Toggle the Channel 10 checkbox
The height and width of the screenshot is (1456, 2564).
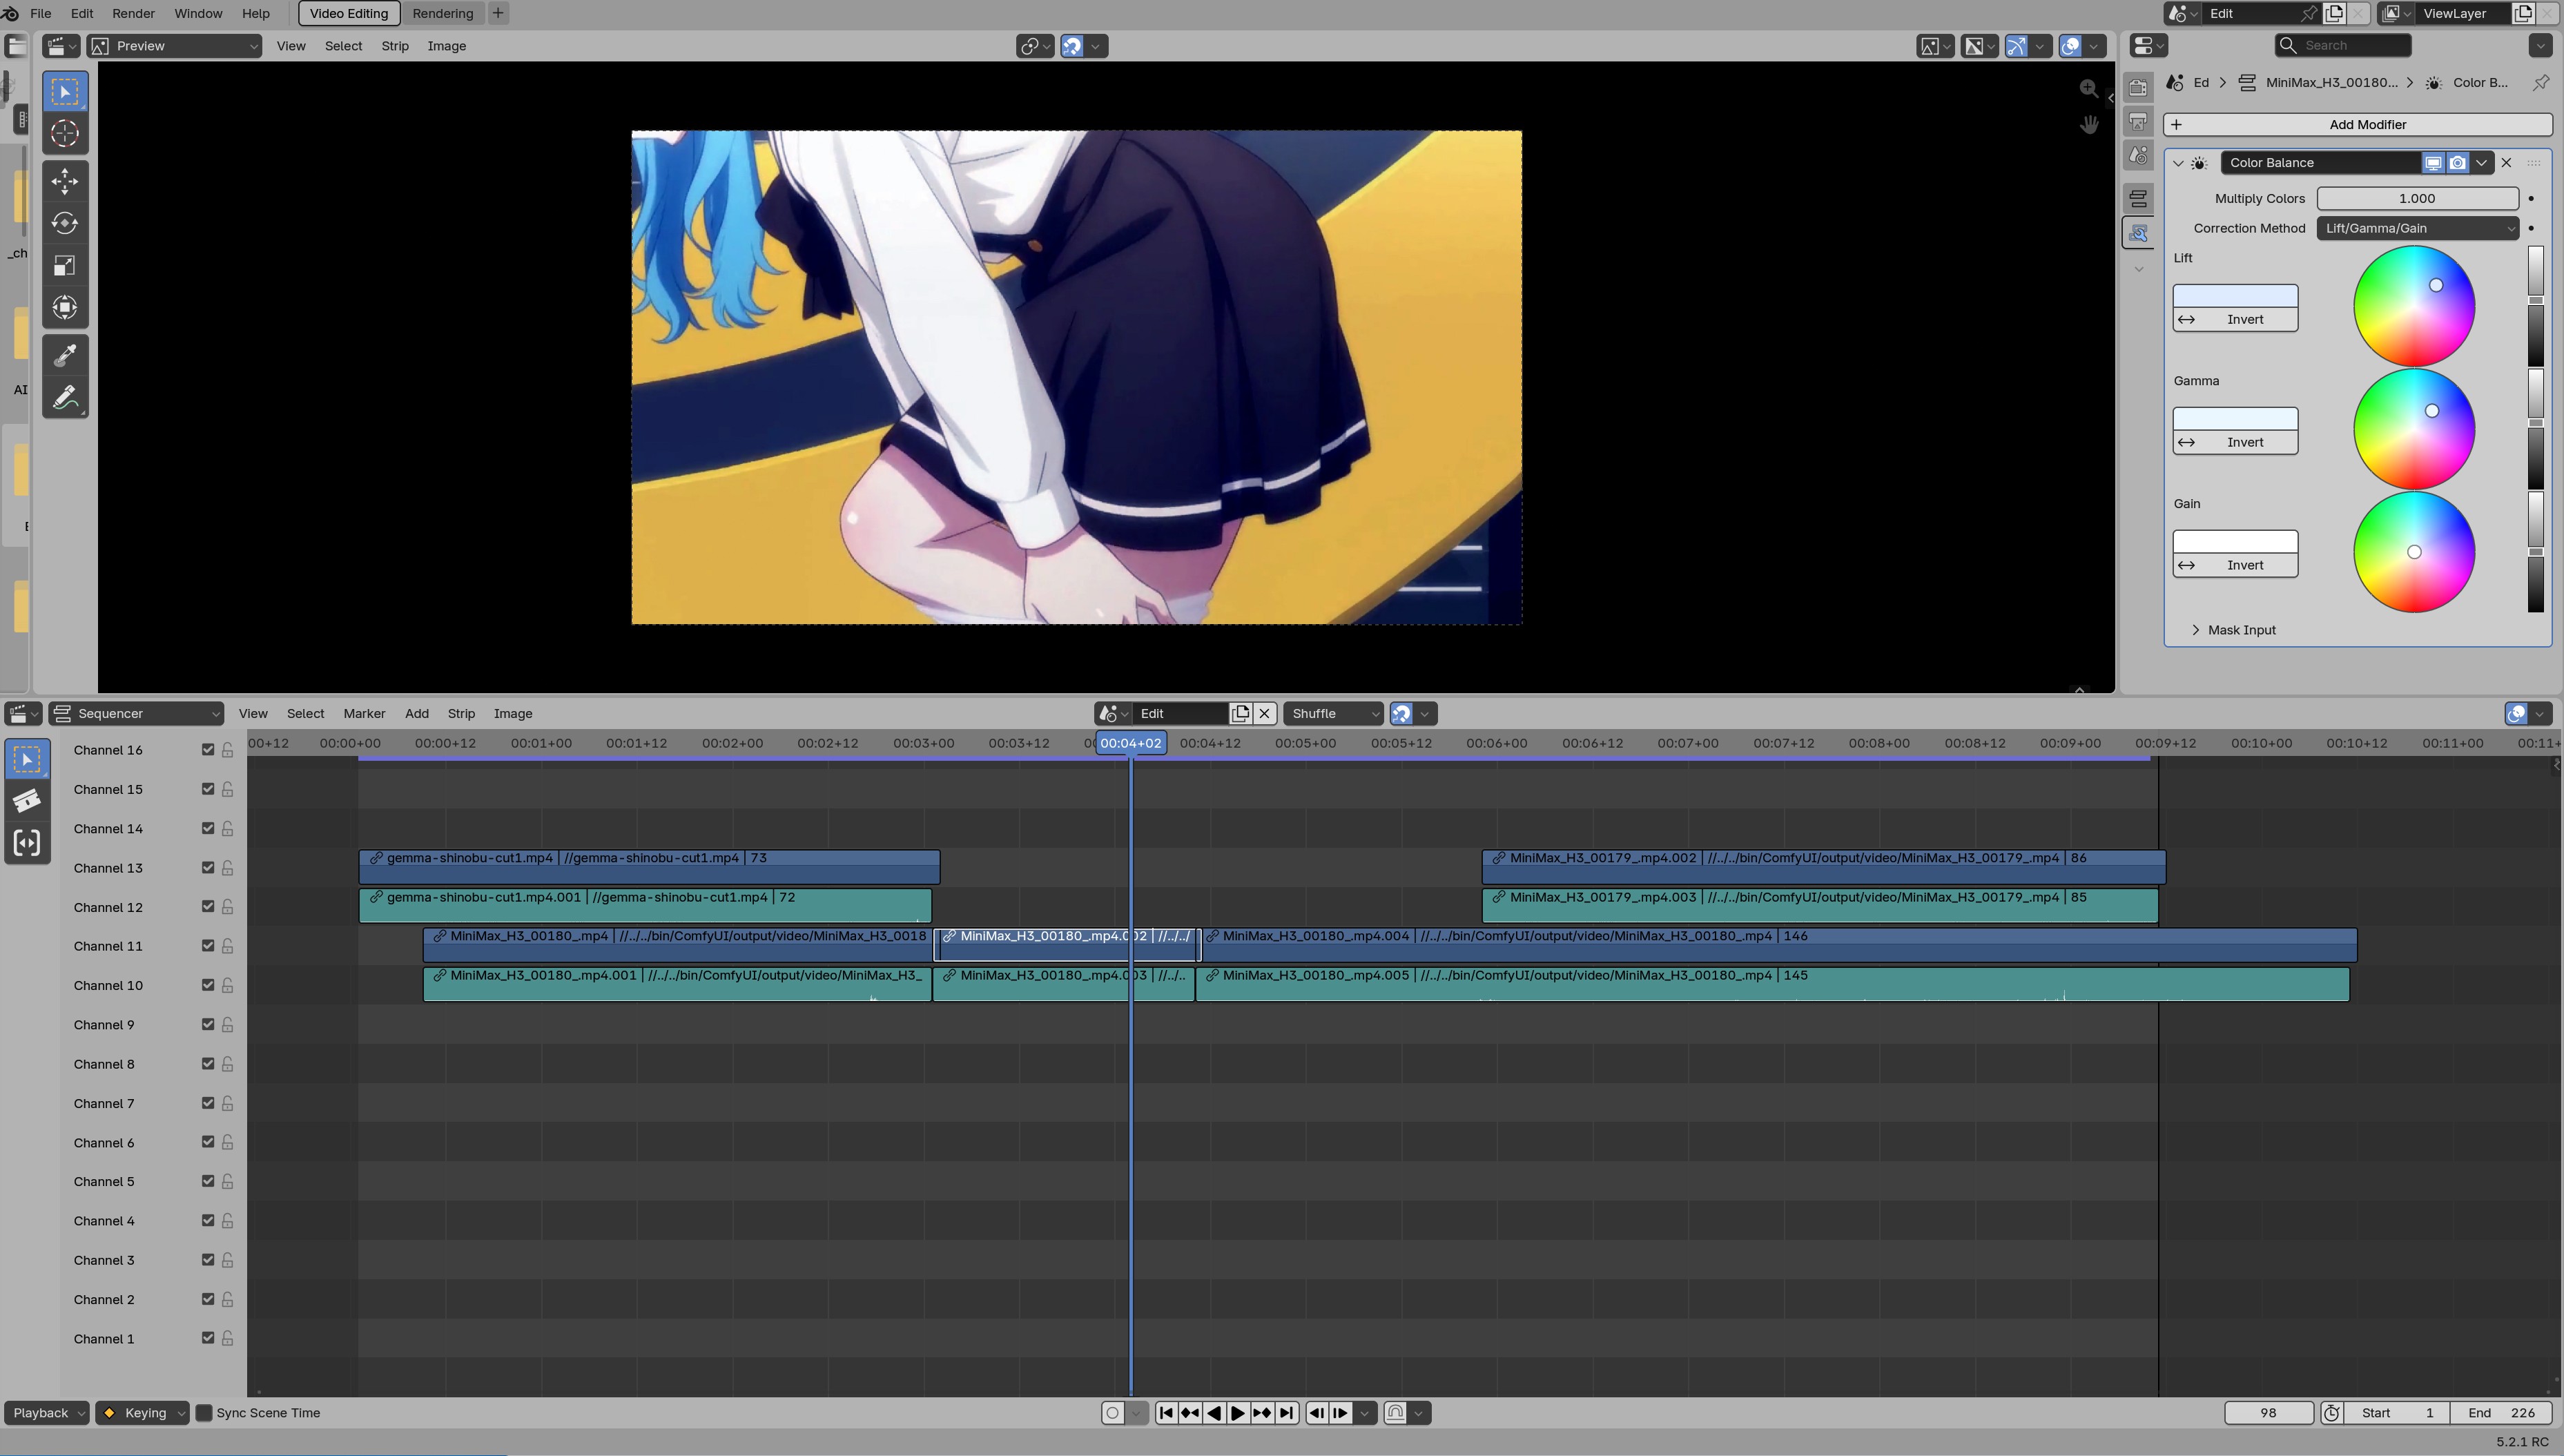pos(208,985)
